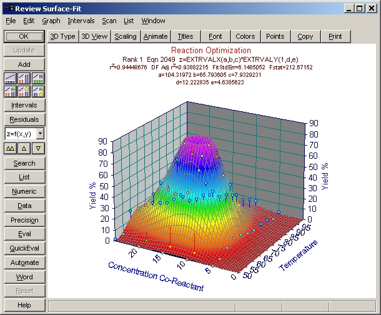The height and width of the screenshot is (315, 381).
Task: Click the QuickEval button
Action: [x=24, y=248]
